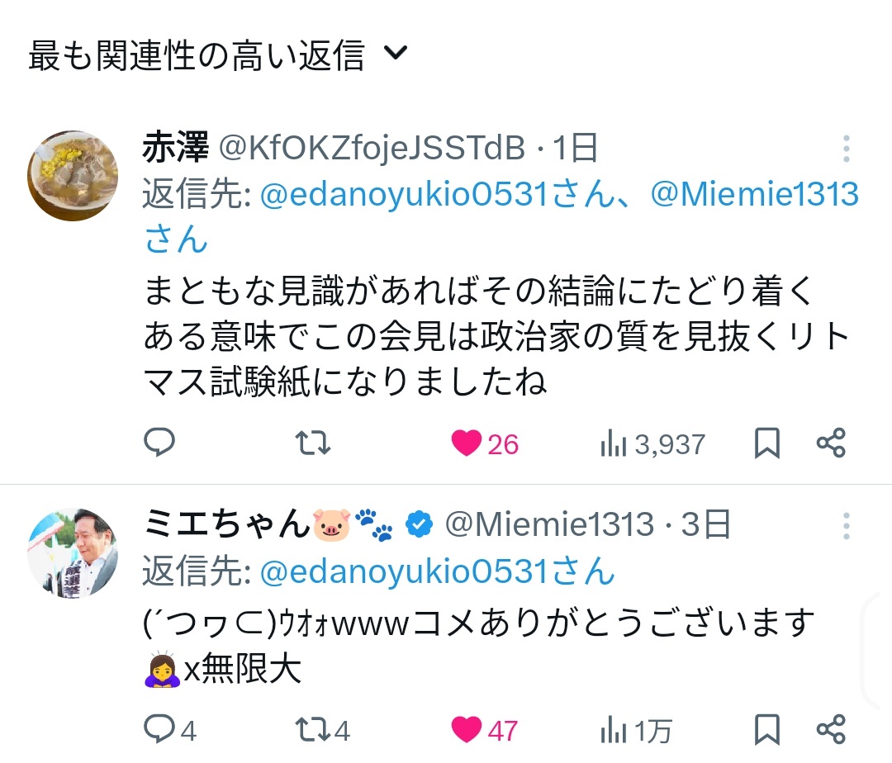Open 赤澤's ramen profile picture
Viewport: 892px width, 763px height.
point(73,175)
